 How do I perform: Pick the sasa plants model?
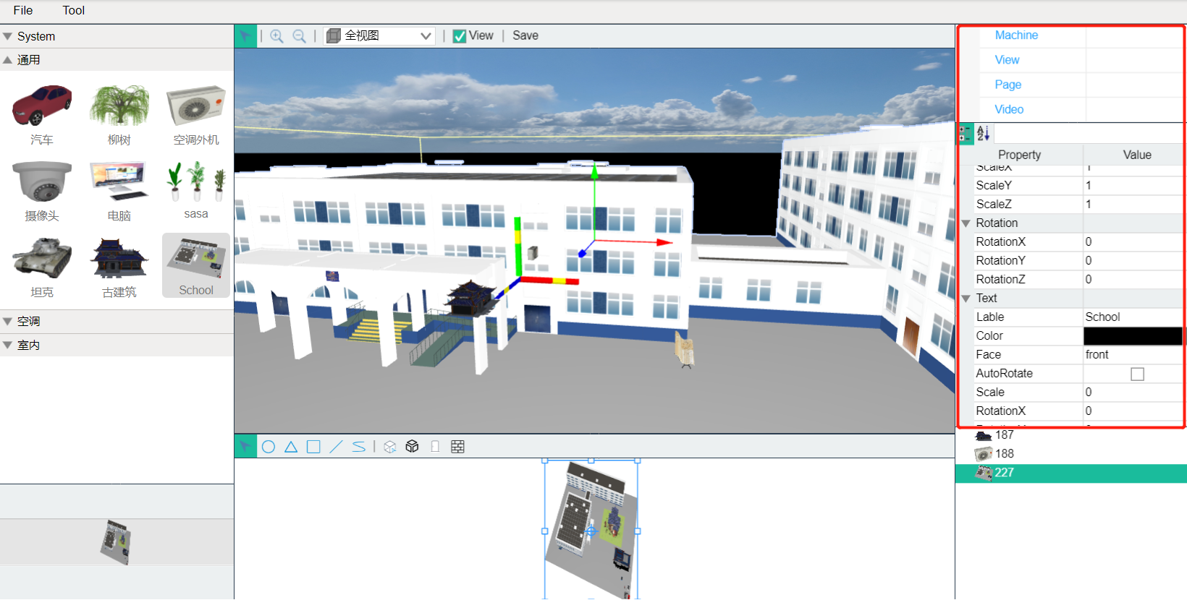coord(196,190)
